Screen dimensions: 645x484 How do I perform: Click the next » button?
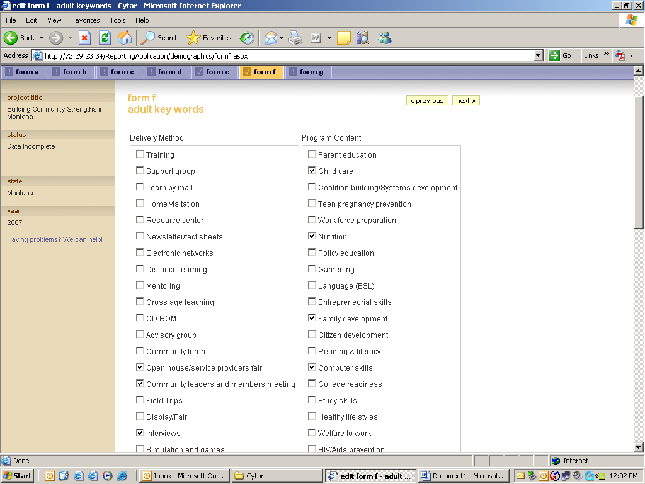click(465, 101)
